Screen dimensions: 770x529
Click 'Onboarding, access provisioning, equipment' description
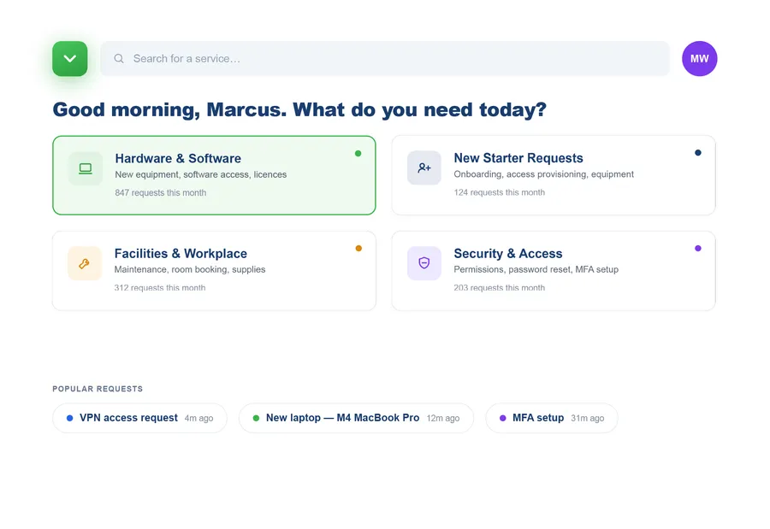[543, 174]
